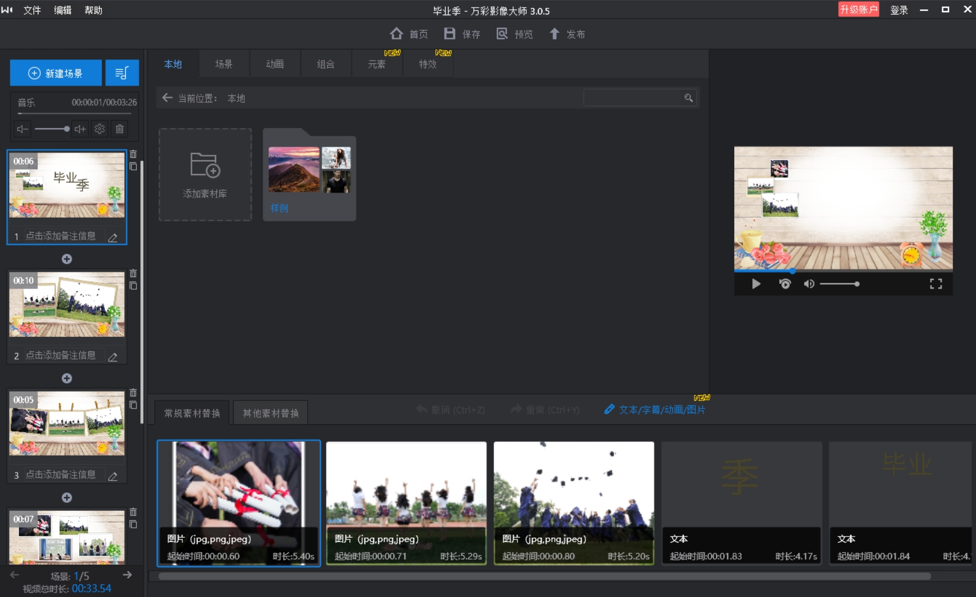Select image clip starting at 00:00.60
This screenshot has width=976, height=597.
point(239,503)
